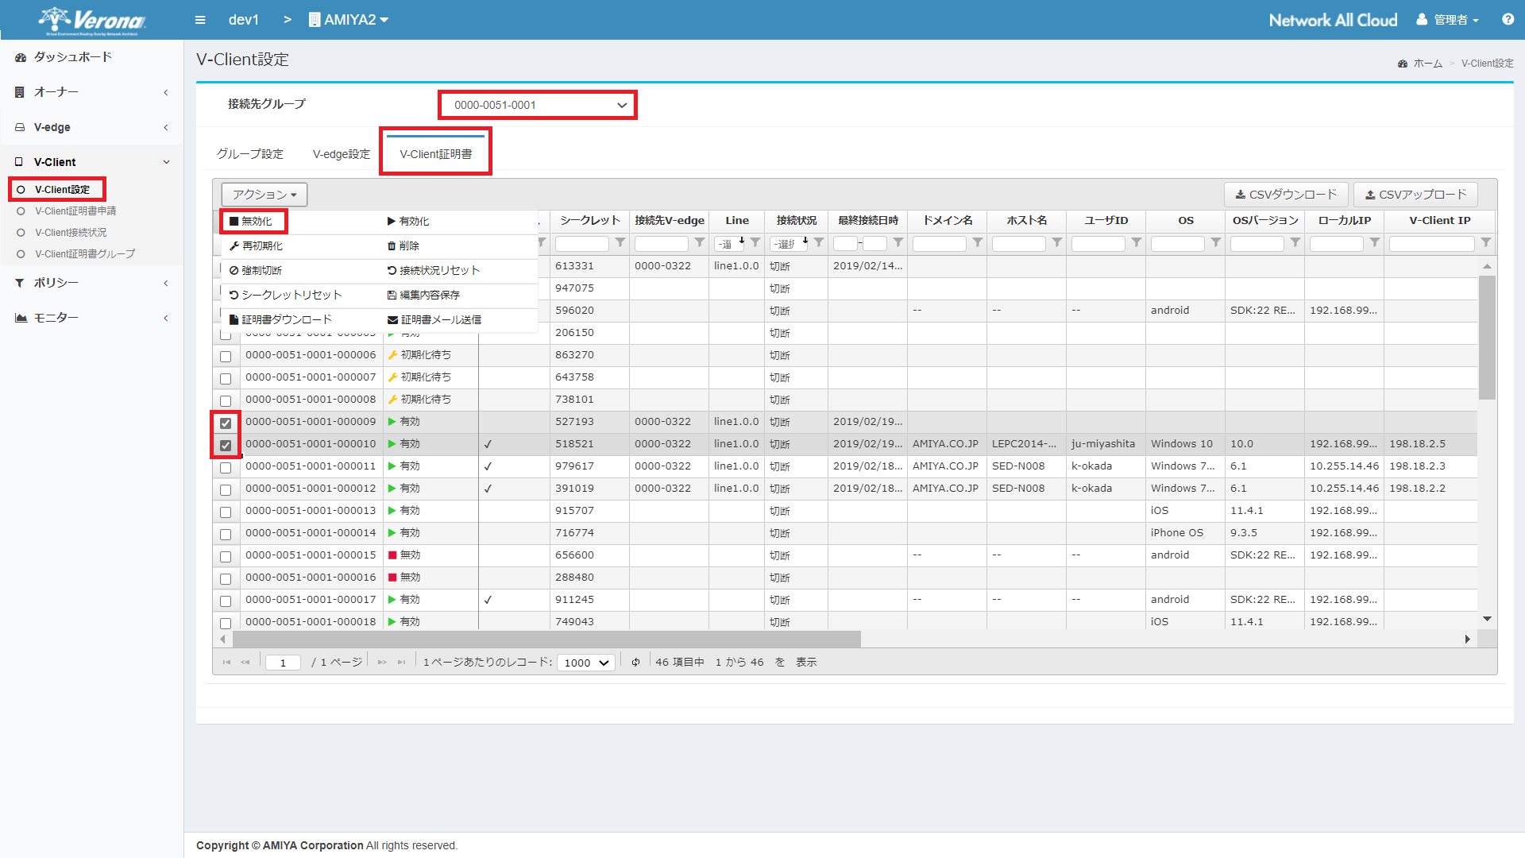The height and width of the screenshot is (858, 1525).
Task: Click the filter icon under シークレット column
Action: (x=620, y=243)
